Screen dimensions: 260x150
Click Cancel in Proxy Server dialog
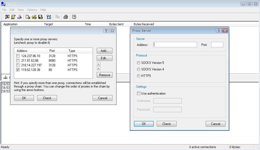pyautogui.click(x=215, y=124)
